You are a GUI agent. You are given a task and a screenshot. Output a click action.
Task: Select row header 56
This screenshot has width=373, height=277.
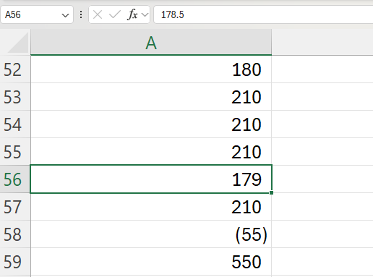[x=15, y=179]
